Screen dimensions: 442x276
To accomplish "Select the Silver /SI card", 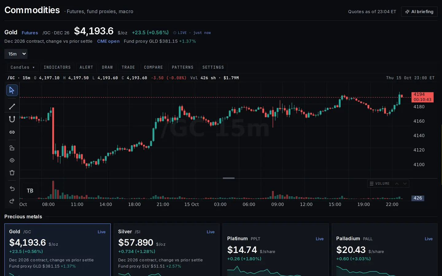I will point(166,250).
